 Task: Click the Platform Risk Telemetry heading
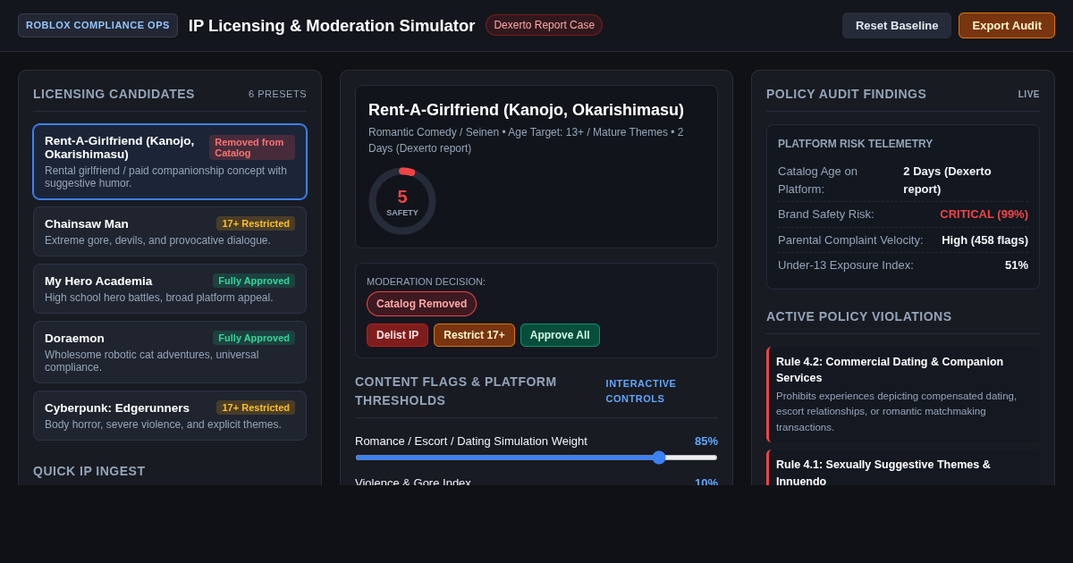click(x=855, y=144)
